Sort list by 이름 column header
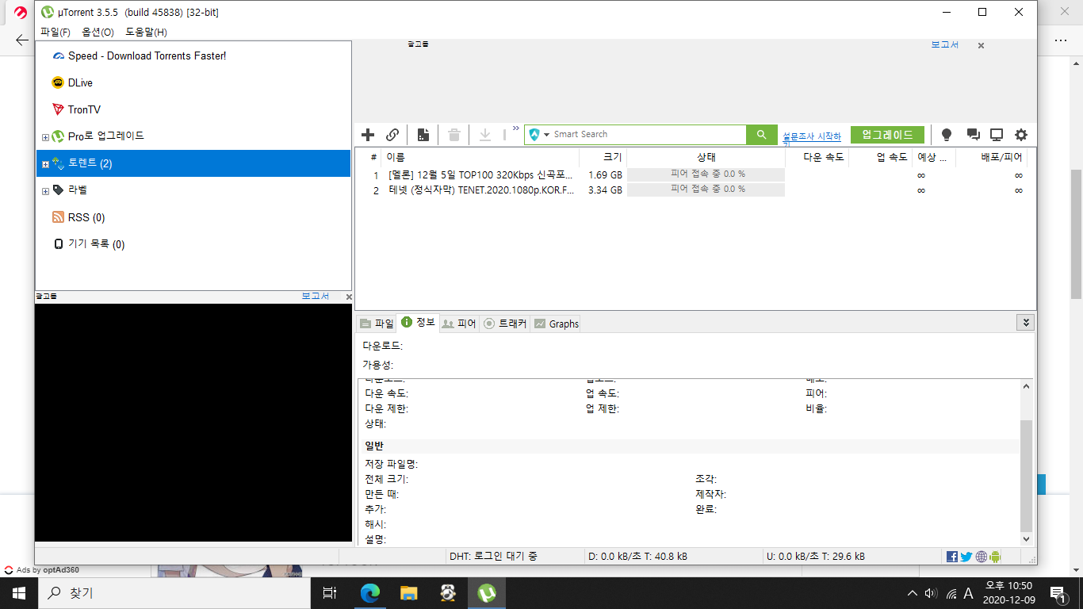The height and width of the screenshot is (609, 1083). point(480,157)
